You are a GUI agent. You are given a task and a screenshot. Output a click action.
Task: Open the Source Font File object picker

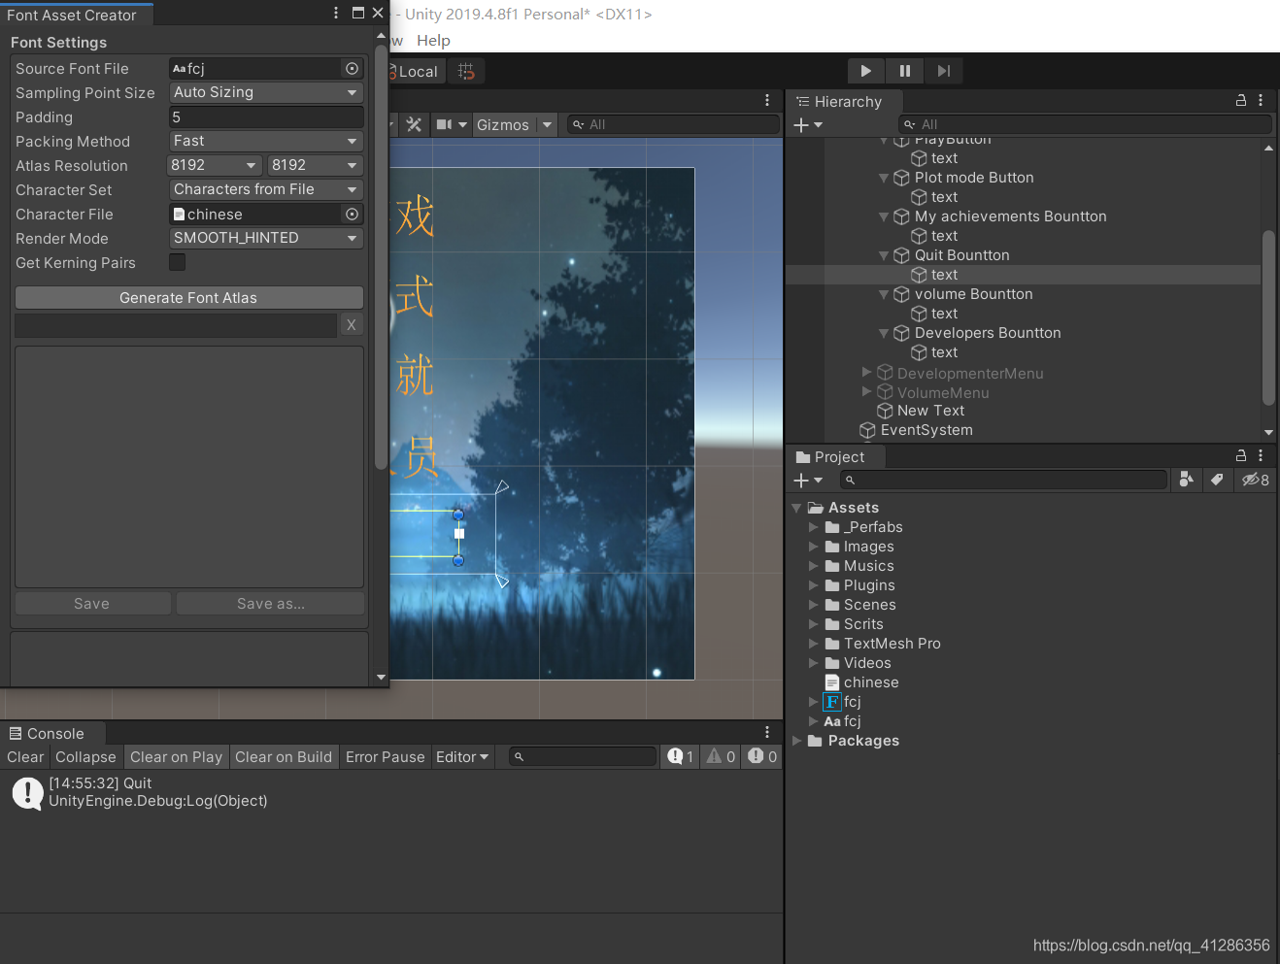coord(351,68)
